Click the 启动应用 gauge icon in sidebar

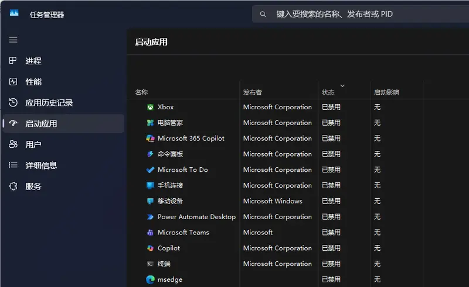tap(13, 123)
